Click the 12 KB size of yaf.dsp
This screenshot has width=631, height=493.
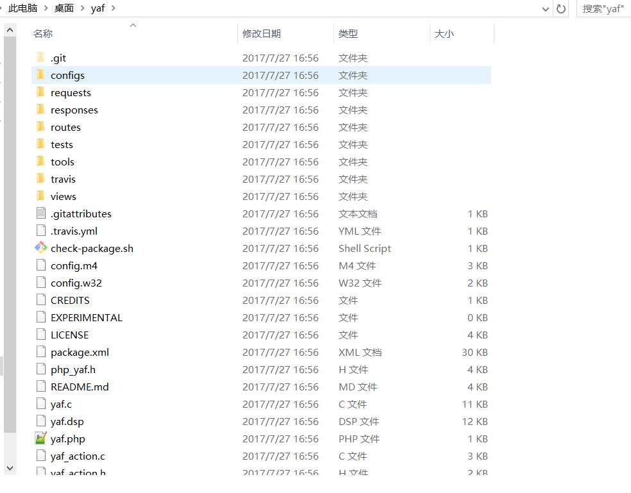(475, 421)
